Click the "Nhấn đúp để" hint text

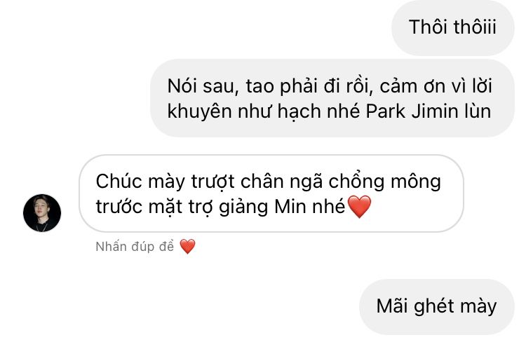click(135, 247)
